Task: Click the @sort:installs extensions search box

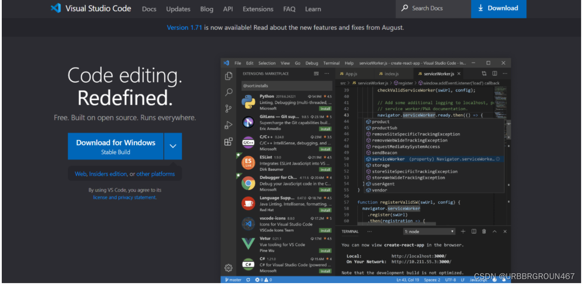Action: [x=286, y=86]
